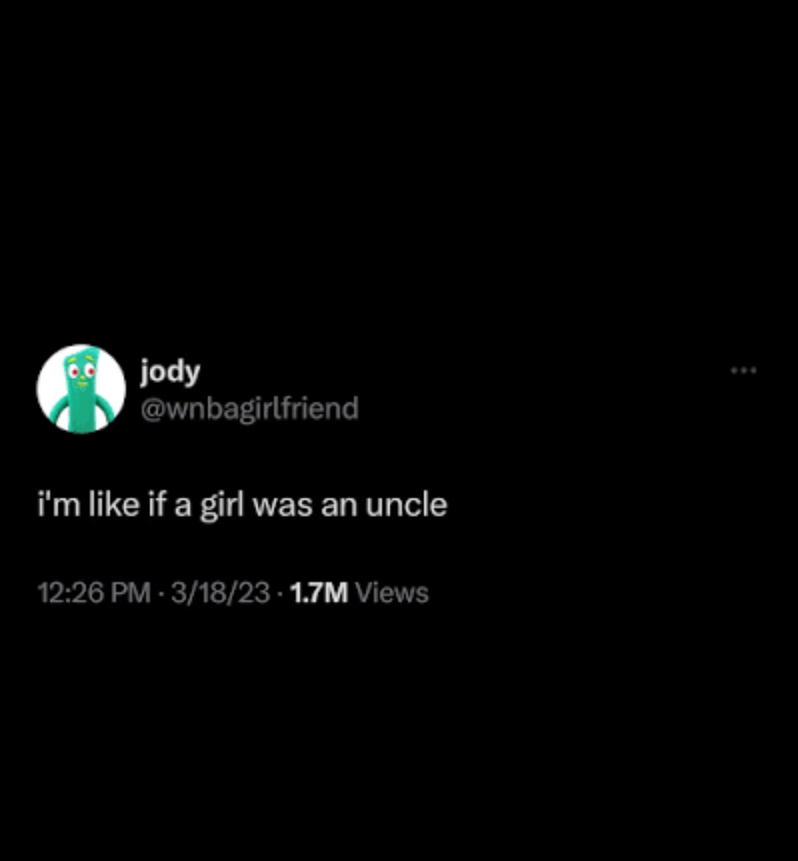This screenshot has height=861, width=798.
Task: Open jody's profile via display name
Action: 170,372
